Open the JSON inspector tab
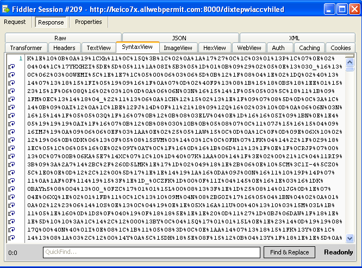The height and width of the screenshot is (268, 362). coord(179,38)
